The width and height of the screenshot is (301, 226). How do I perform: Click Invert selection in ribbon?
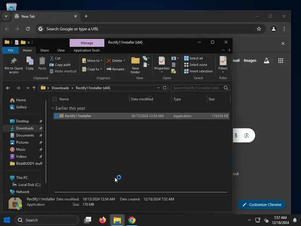198,71
